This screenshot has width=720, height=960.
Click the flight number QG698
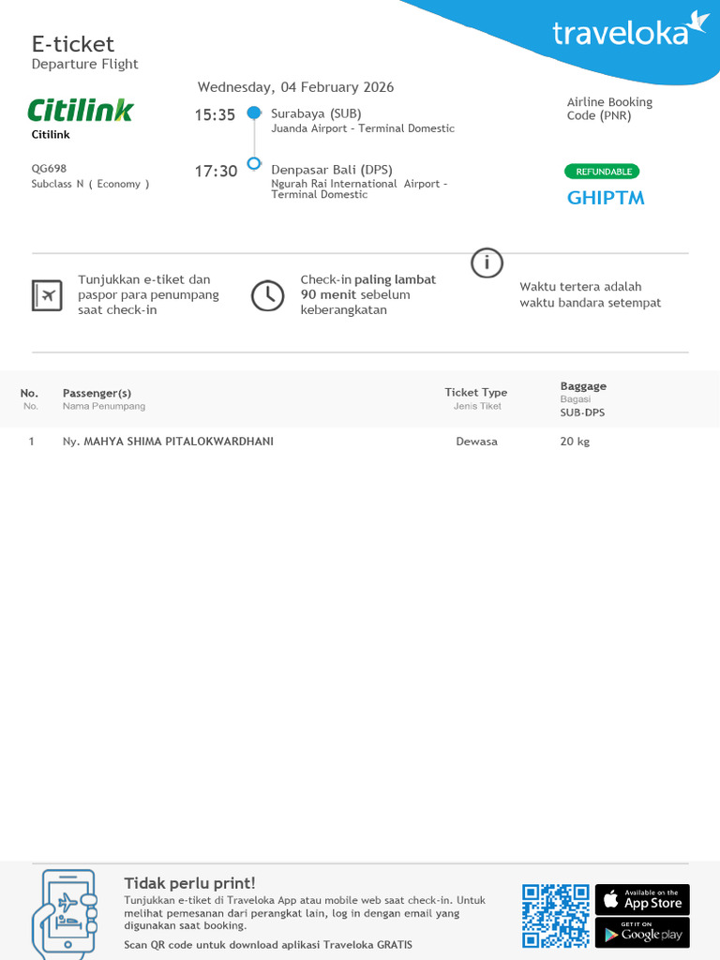coord(49,169)
